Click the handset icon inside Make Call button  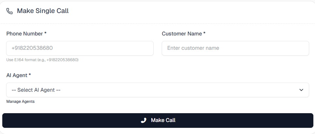pyautogui.click(x=144, y=120)
